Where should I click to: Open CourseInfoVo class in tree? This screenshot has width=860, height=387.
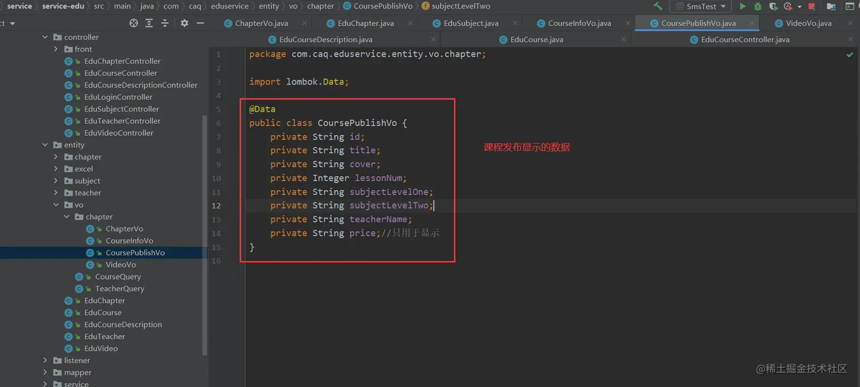pyautogui.click(x=129, y=240)
